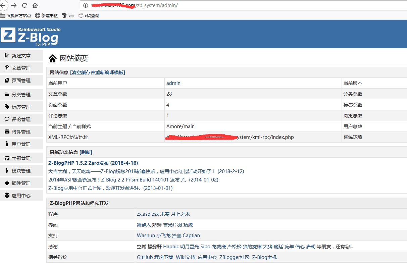Open 文章管理 in the sidebar
Image resolution: width=407 pixels, height=263 pixels.
click(x=21, y=68)
